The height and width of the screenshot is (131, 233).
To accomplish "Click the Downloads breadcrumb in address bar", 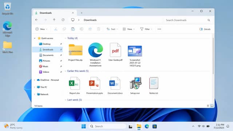I will [90, 20].
